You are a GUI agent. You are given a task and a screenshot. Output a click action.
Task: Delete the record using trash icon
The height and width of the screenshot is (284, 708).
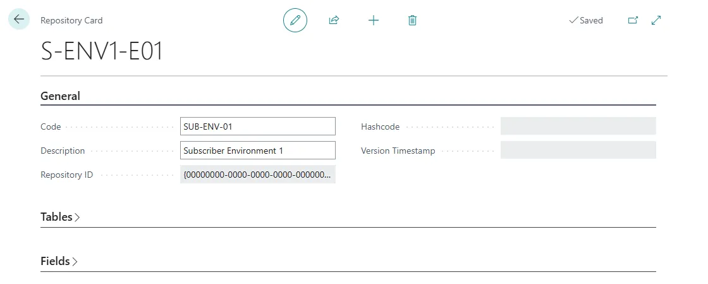pos(412,20)
